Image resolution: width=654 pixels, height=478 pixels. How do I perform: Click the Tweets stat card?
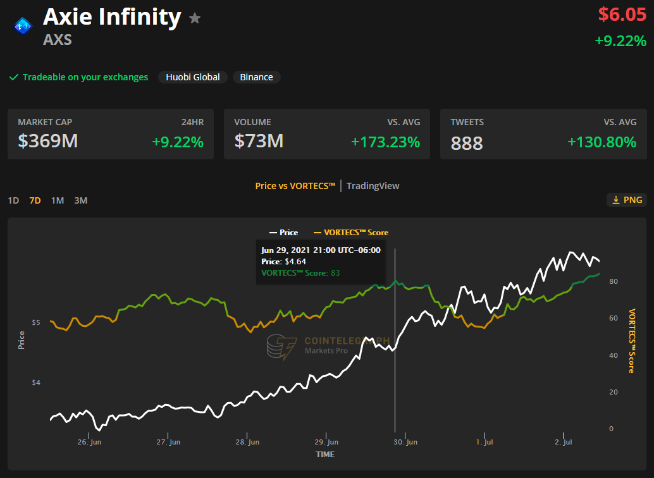(x=543, y=134)
